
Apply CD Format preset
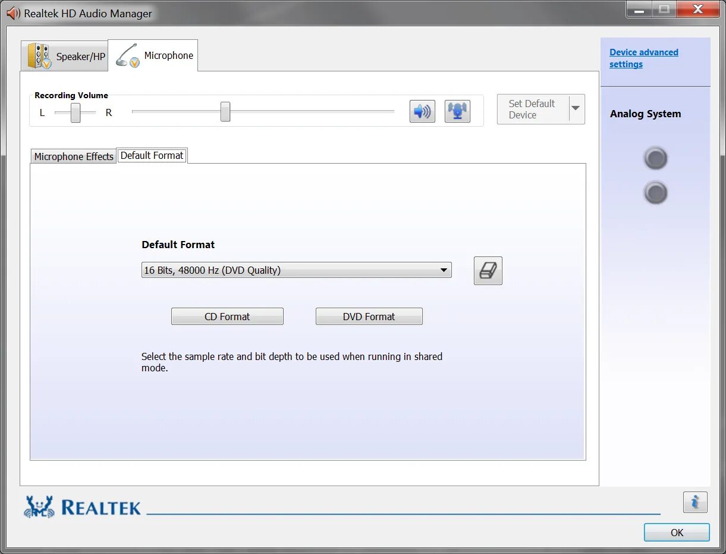[x=227, y=317]
